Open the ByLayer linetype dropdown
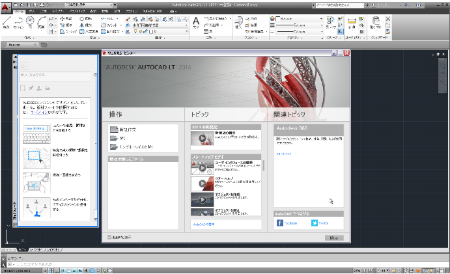The height and width of the screenshot is (274, 450). pyautogui.click(x=300, y=31)
